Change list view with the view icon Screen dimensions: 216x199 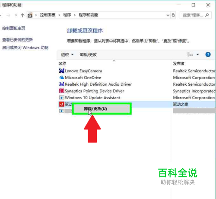coord(190,55)
